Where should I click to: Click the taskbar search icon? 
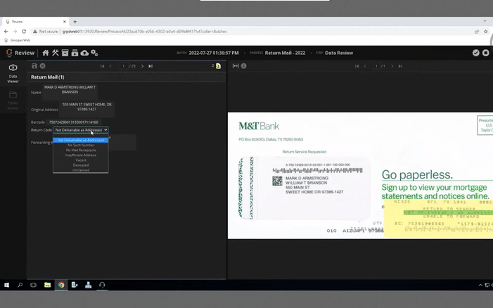tap(20, 285)
